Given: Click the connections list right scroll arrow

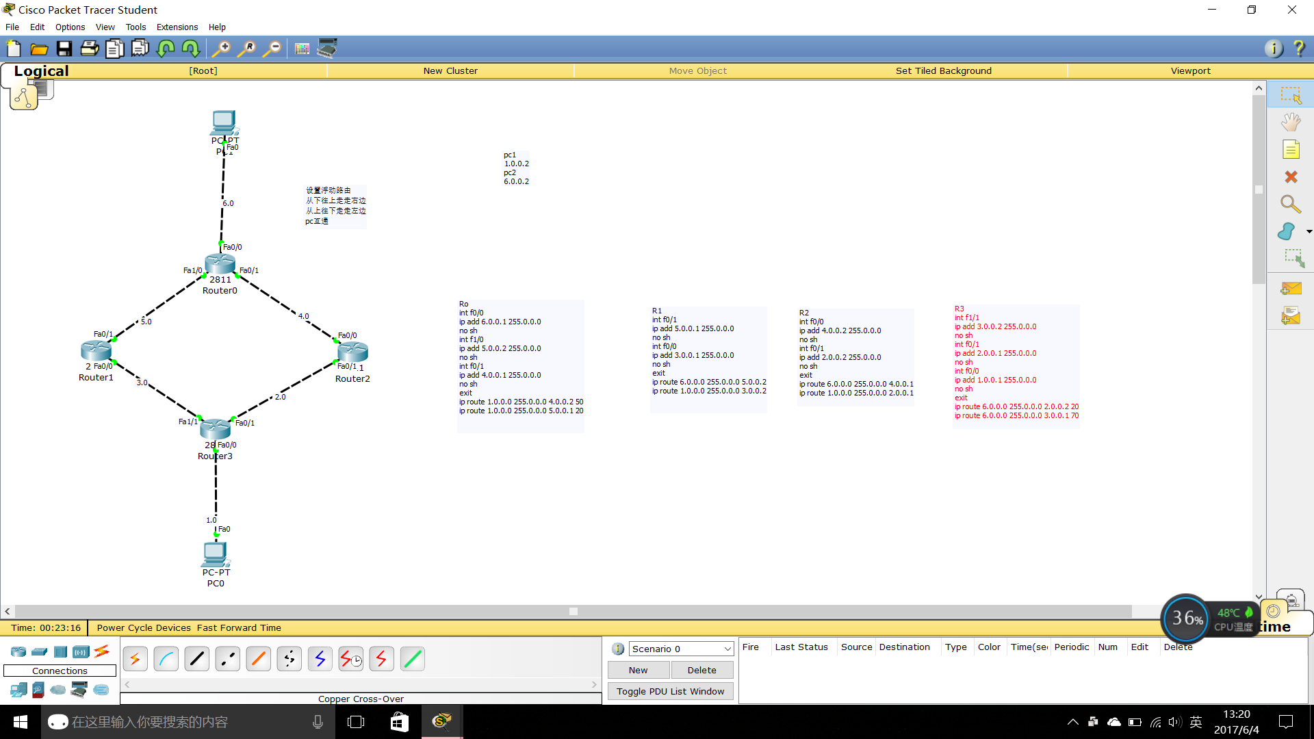Looking at the screenshot, I should [594, 684].
